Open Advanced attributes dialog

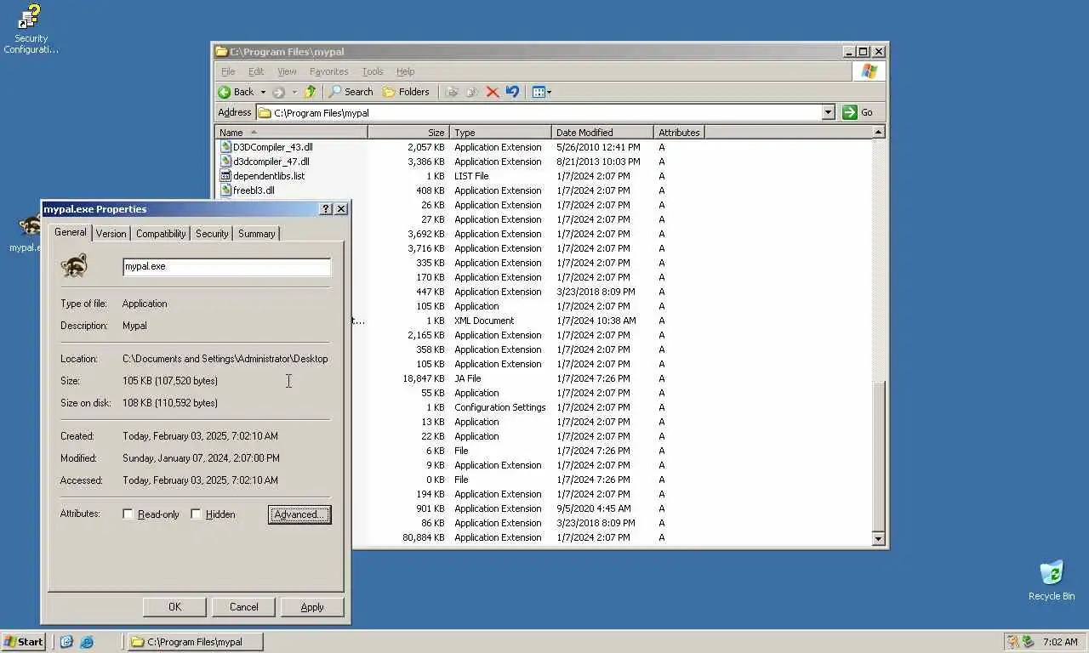299,514
